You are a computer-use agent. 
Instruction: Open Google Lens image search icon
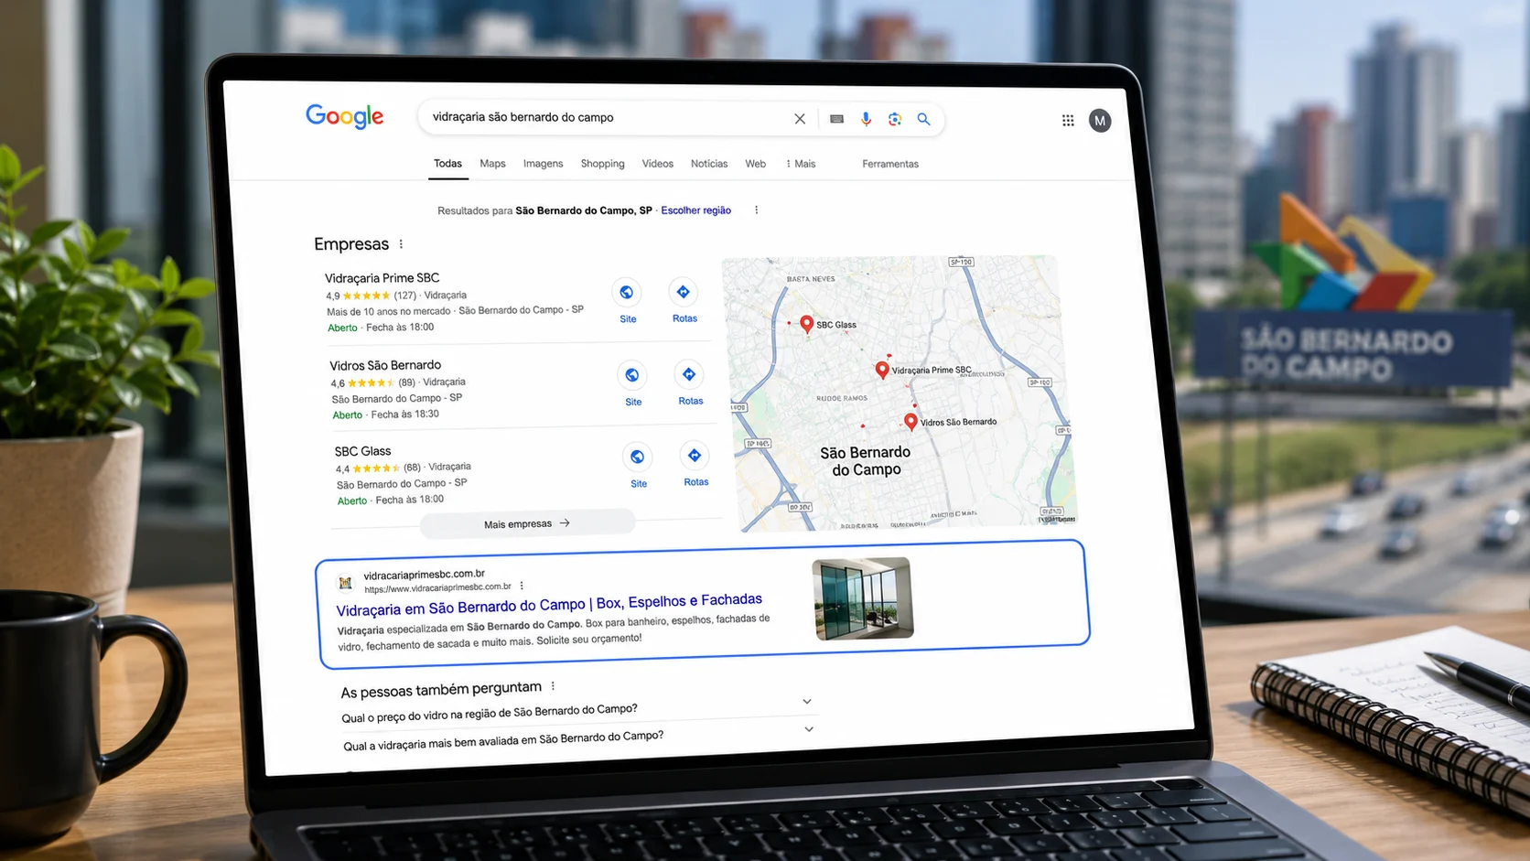coord(895,119)
